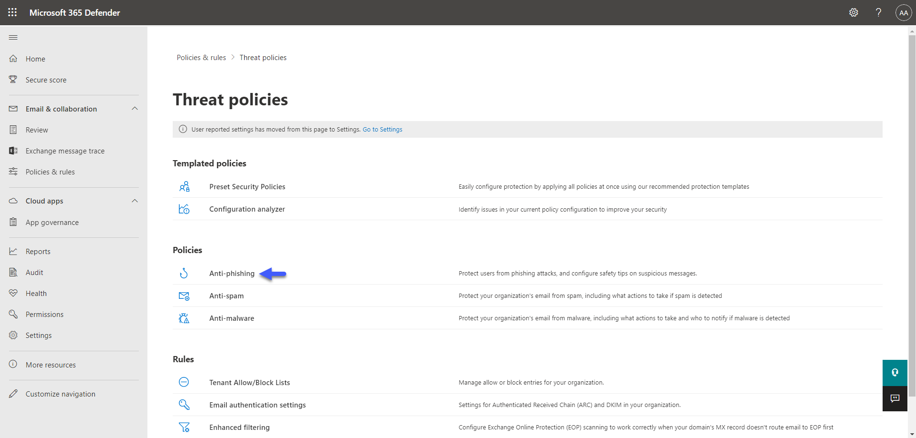916x438 pixels.
Task: Open Preset Security Policies
Action: click(247, 187)
